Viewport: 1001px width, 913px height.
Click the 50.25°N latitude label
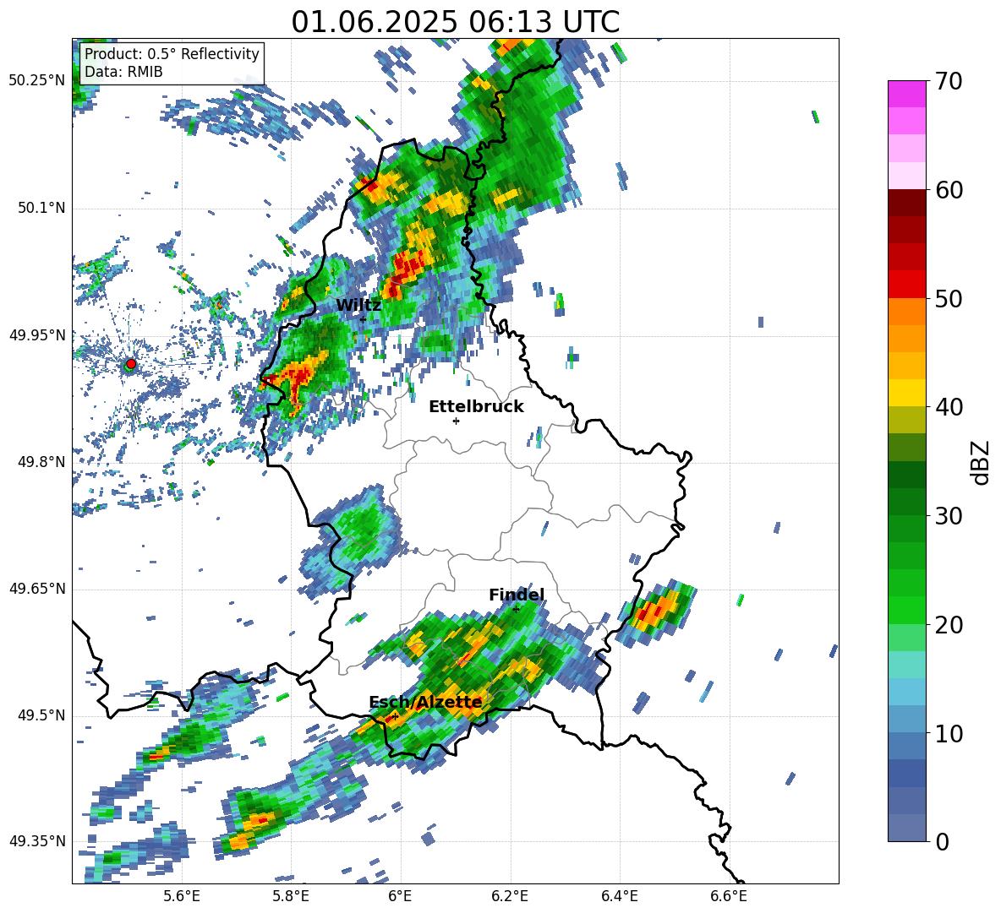click(37, 81)
